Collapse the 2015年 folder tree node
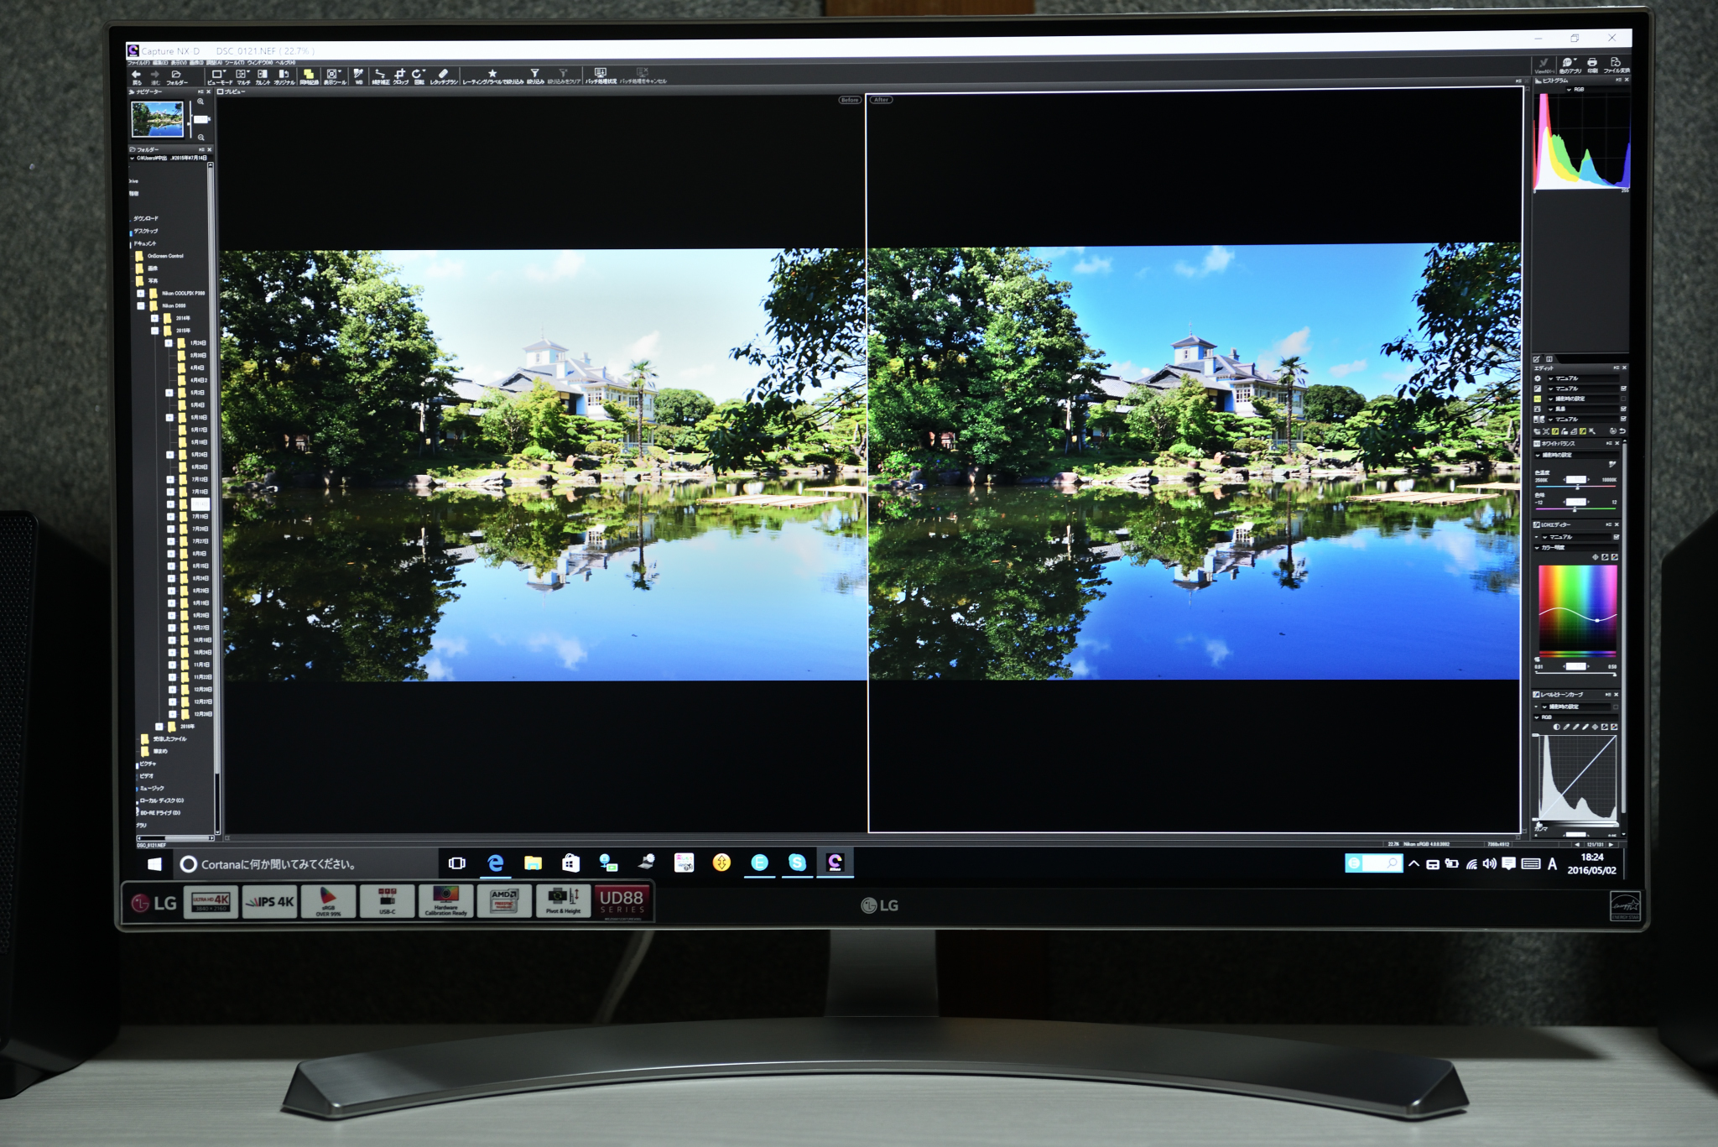 154,331
